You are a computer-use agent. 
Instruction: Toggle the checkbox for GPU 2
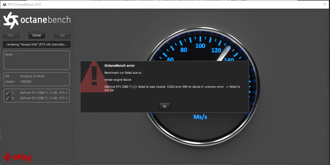8,98
